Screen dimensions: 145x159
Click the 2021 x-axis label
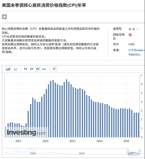point(18,141)
